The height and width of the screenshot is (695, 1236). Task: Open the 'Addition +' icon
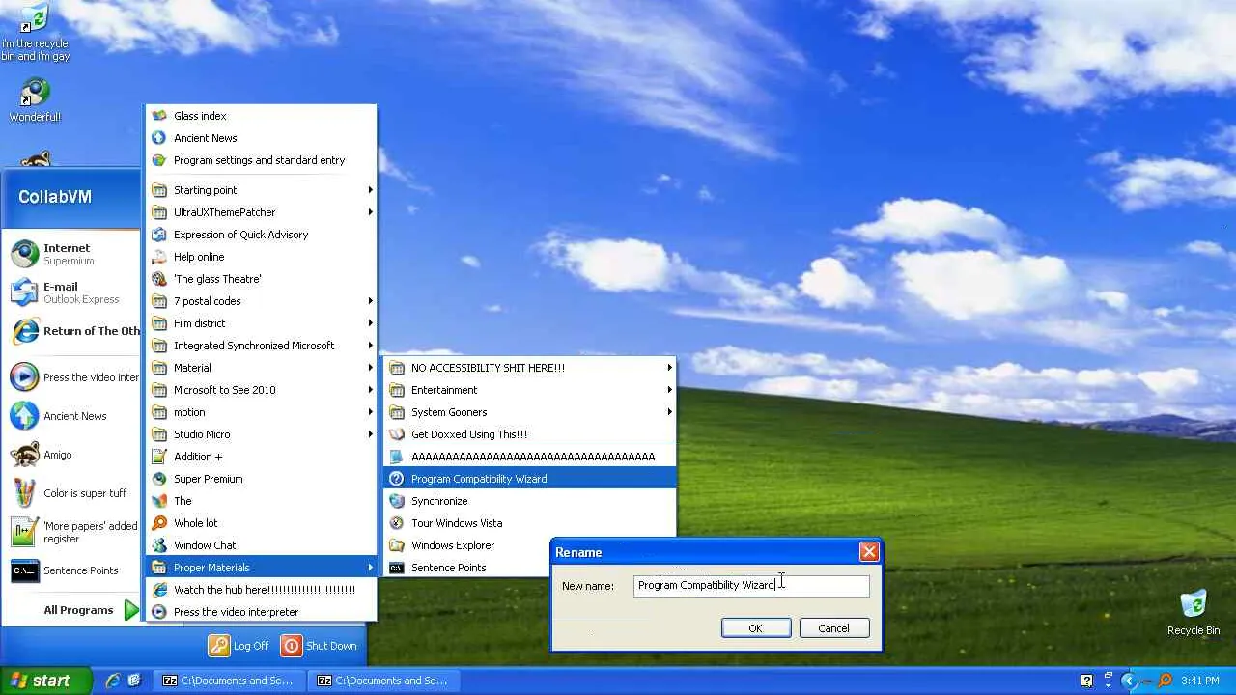tap(159, 457)
